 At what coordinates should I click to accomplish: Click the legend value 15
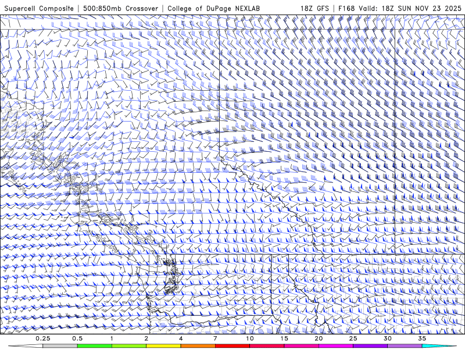click(284, 339)
